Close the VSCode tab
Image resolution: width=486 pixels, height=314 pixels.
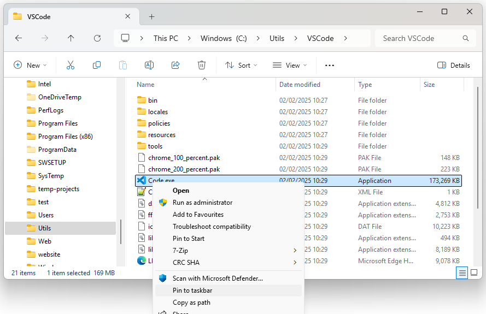(x=128, y=16)
